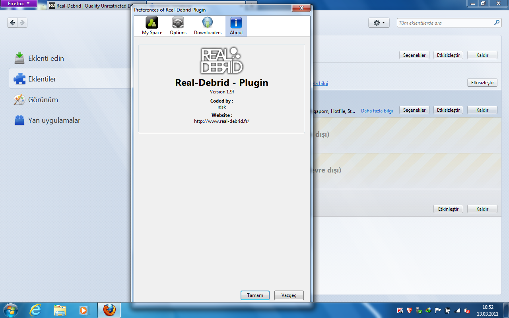Click the magnifier icon in add-on search box
509x318 pixels.
point(497,23)
